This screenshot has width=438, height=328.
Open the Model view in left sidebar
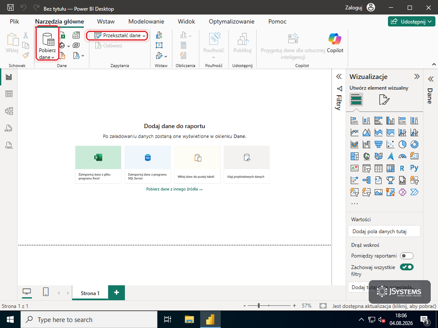coord(9,111)
